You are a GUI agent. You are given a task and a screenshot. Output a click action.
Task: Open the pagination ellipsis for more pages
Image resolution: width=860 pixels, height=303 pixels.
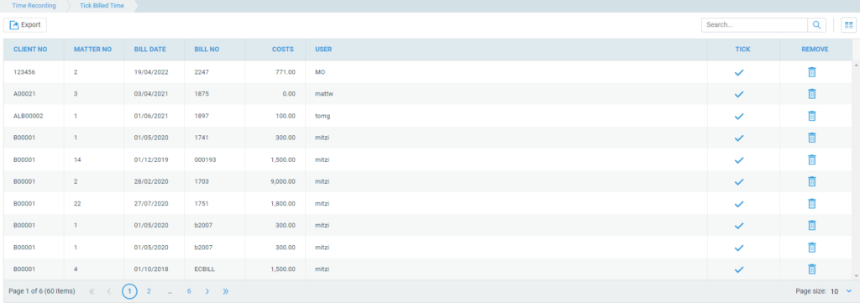170,291
